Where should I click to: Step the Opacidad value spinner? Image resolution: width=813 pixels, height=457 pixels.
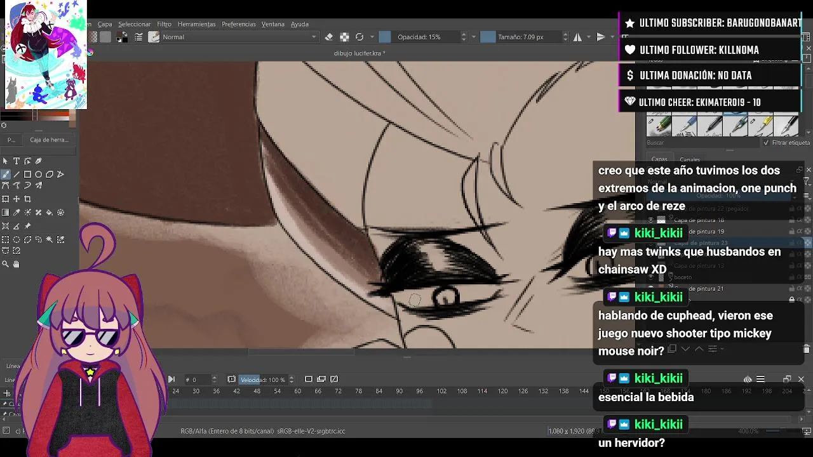[464, 37]
